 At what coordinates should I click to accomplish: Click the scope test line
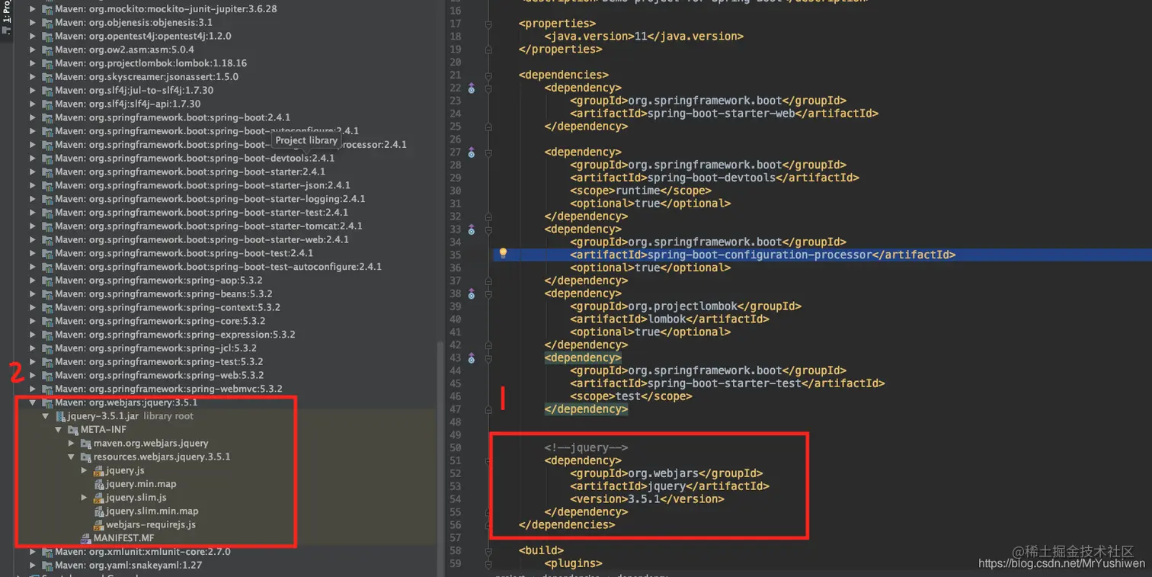pyautogui.click(x=631, y=396)
